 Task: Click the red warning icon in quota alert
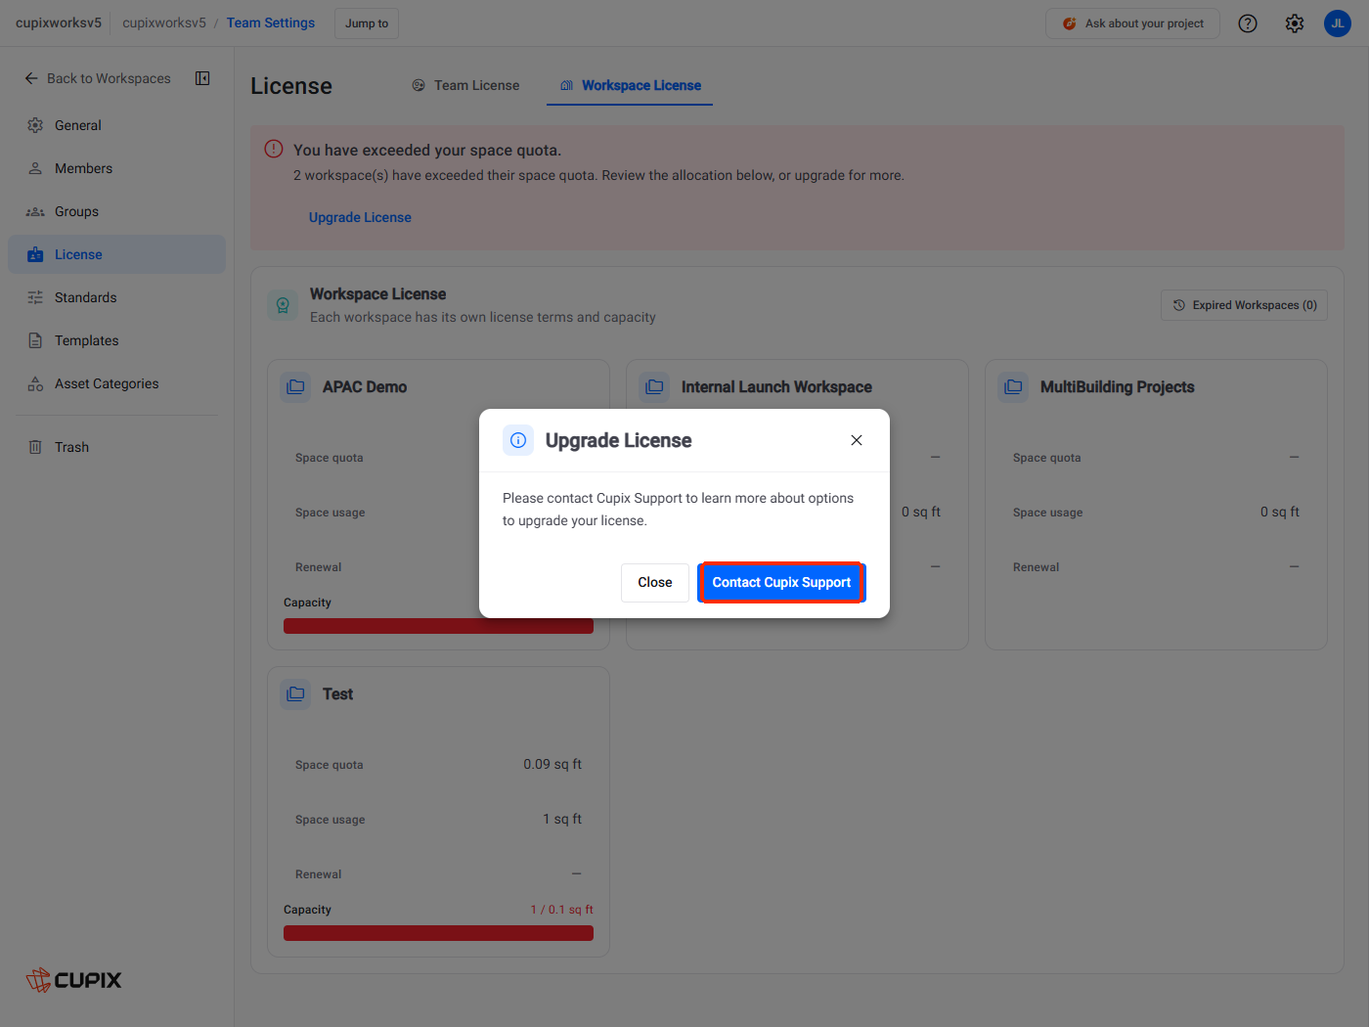click(274, 150)
